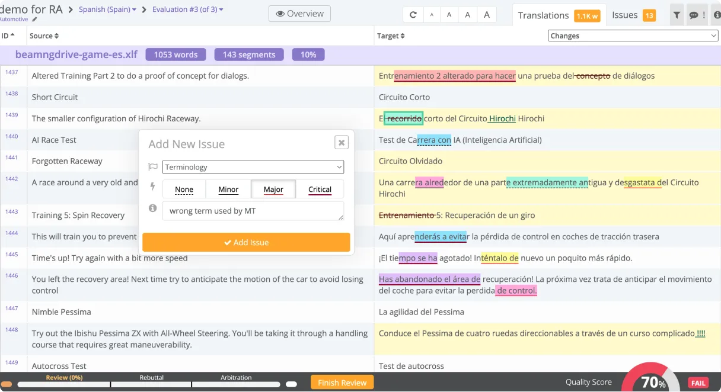Click the struck-through word 'Entrenamiento' in segment 1443
This screenshot has width=721, height=392.
(x=407, y=215)
